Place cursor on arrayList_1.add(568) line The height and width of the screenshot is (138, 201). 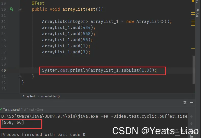click(x=69, y=34)
